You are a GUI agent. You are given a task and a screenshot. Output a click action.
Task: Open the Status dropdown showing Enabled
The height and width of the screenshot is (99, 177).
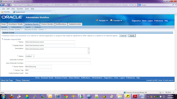click(x=30, y=56)
